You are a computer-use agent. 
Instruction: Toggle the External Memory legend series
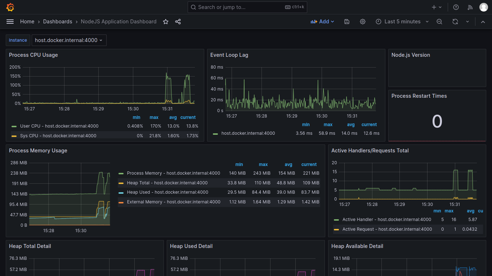tap(174, 202)
